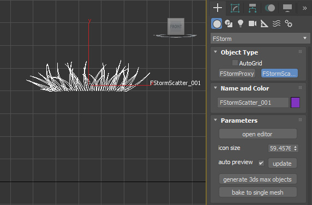Toggle the auto preview checkbox
The image size is (312, 205).
261,163
